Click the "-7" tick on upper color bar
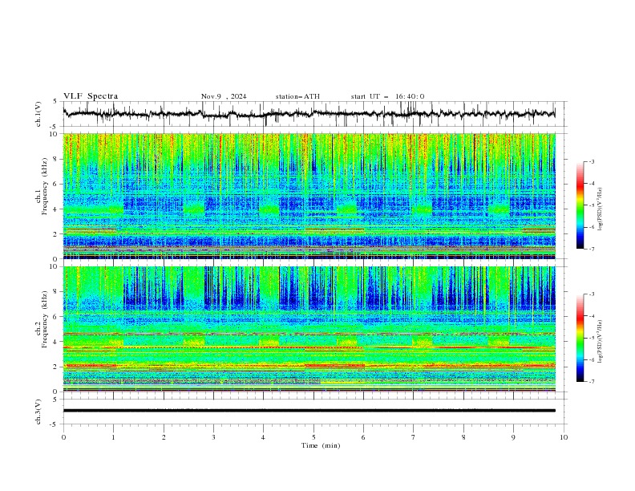This screenshot has width=635, height=491. 592,249
